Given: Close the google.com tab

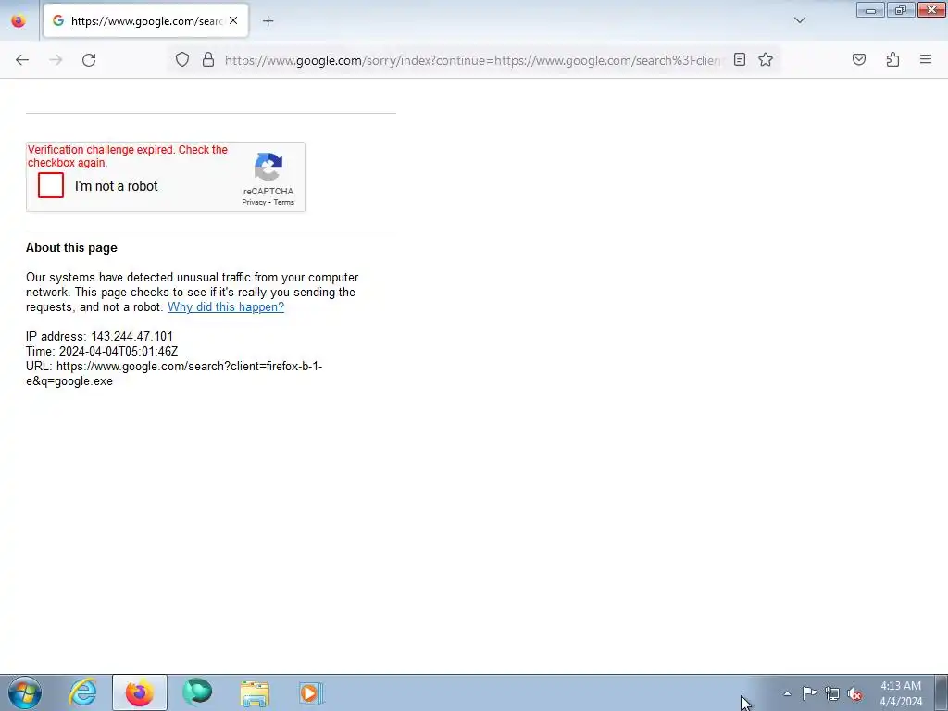Looking at the screenshot, I should [x=233, y=20].
